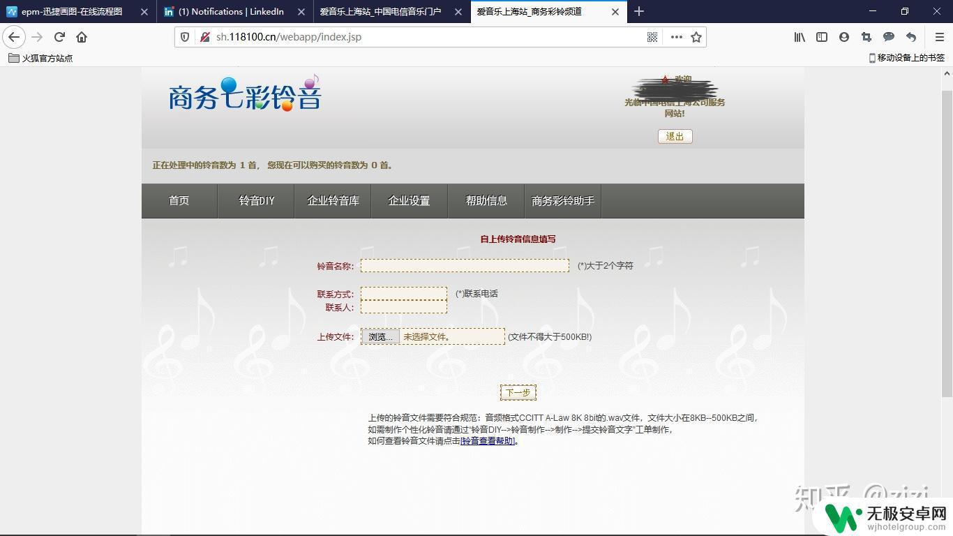
Task: Click the 退出 logout button
Action: (x=675, y=136)
